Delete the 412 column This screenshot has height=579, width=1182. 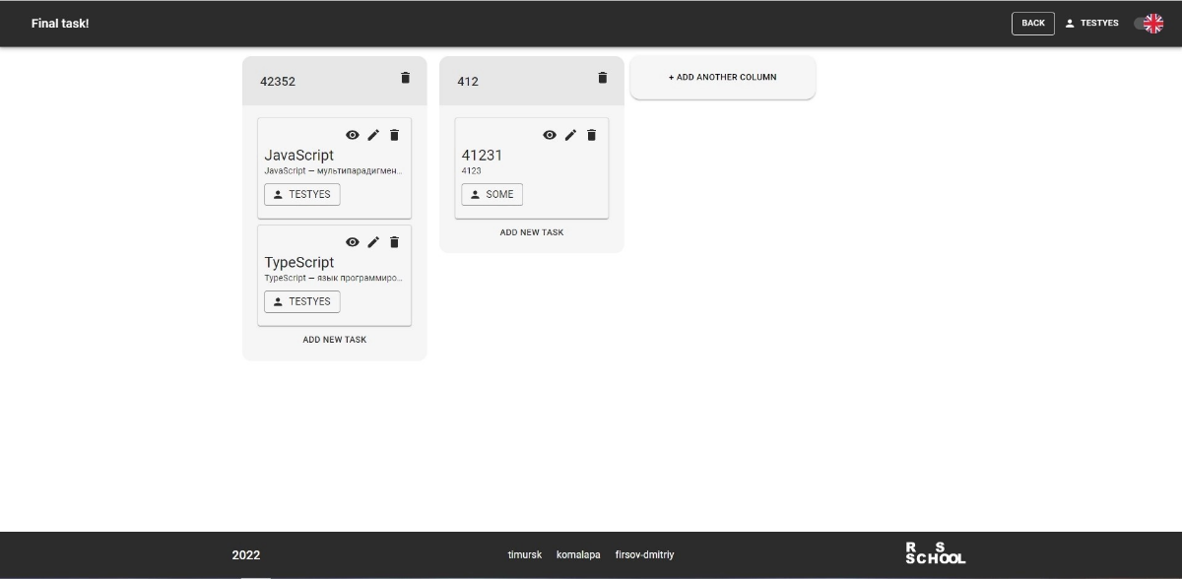(x=603, y=78)
